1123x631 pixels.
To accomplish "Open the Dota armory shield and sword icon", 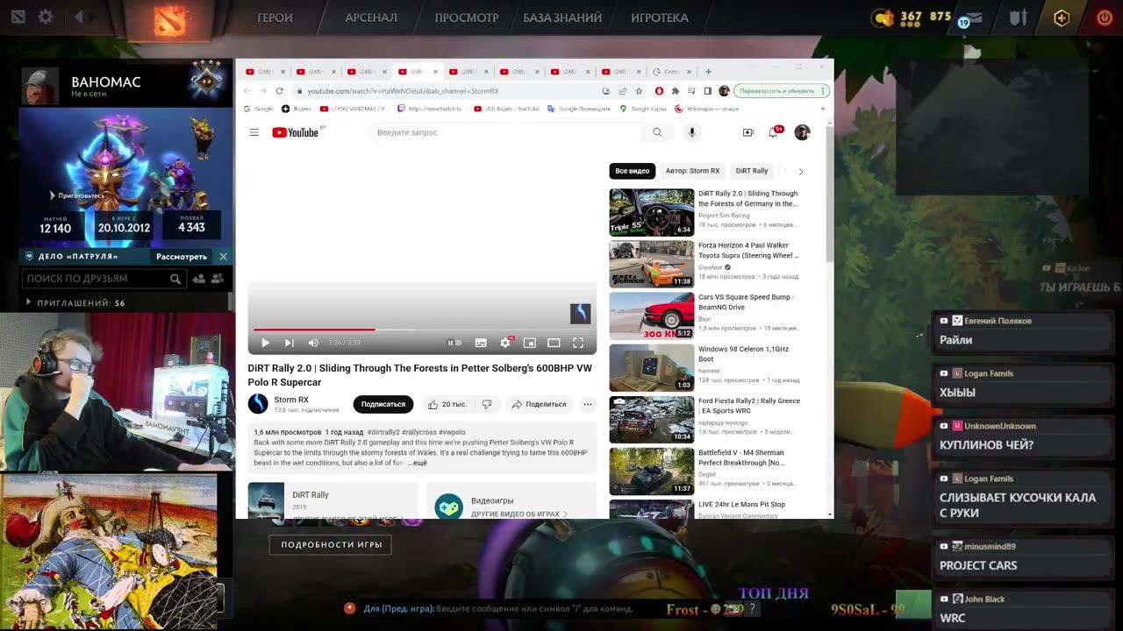I will [1018, 18].
